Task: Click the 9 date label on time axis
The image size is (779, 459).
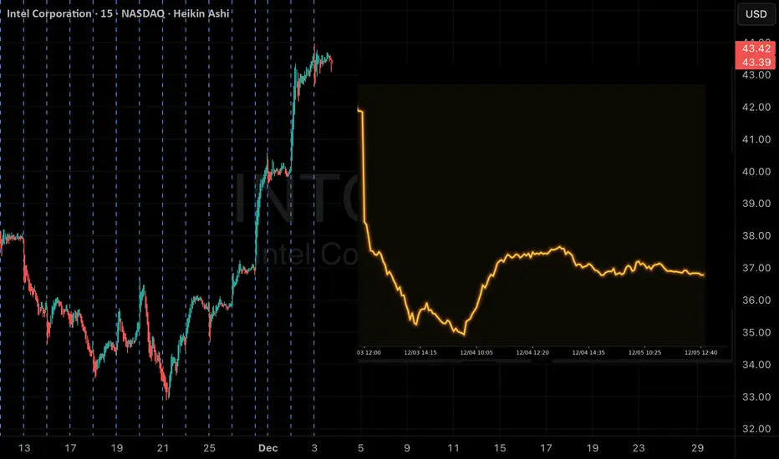Action: click(407, 448)
